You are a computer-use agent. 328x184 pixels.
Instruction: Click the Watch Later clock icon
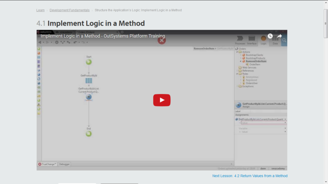270,36
